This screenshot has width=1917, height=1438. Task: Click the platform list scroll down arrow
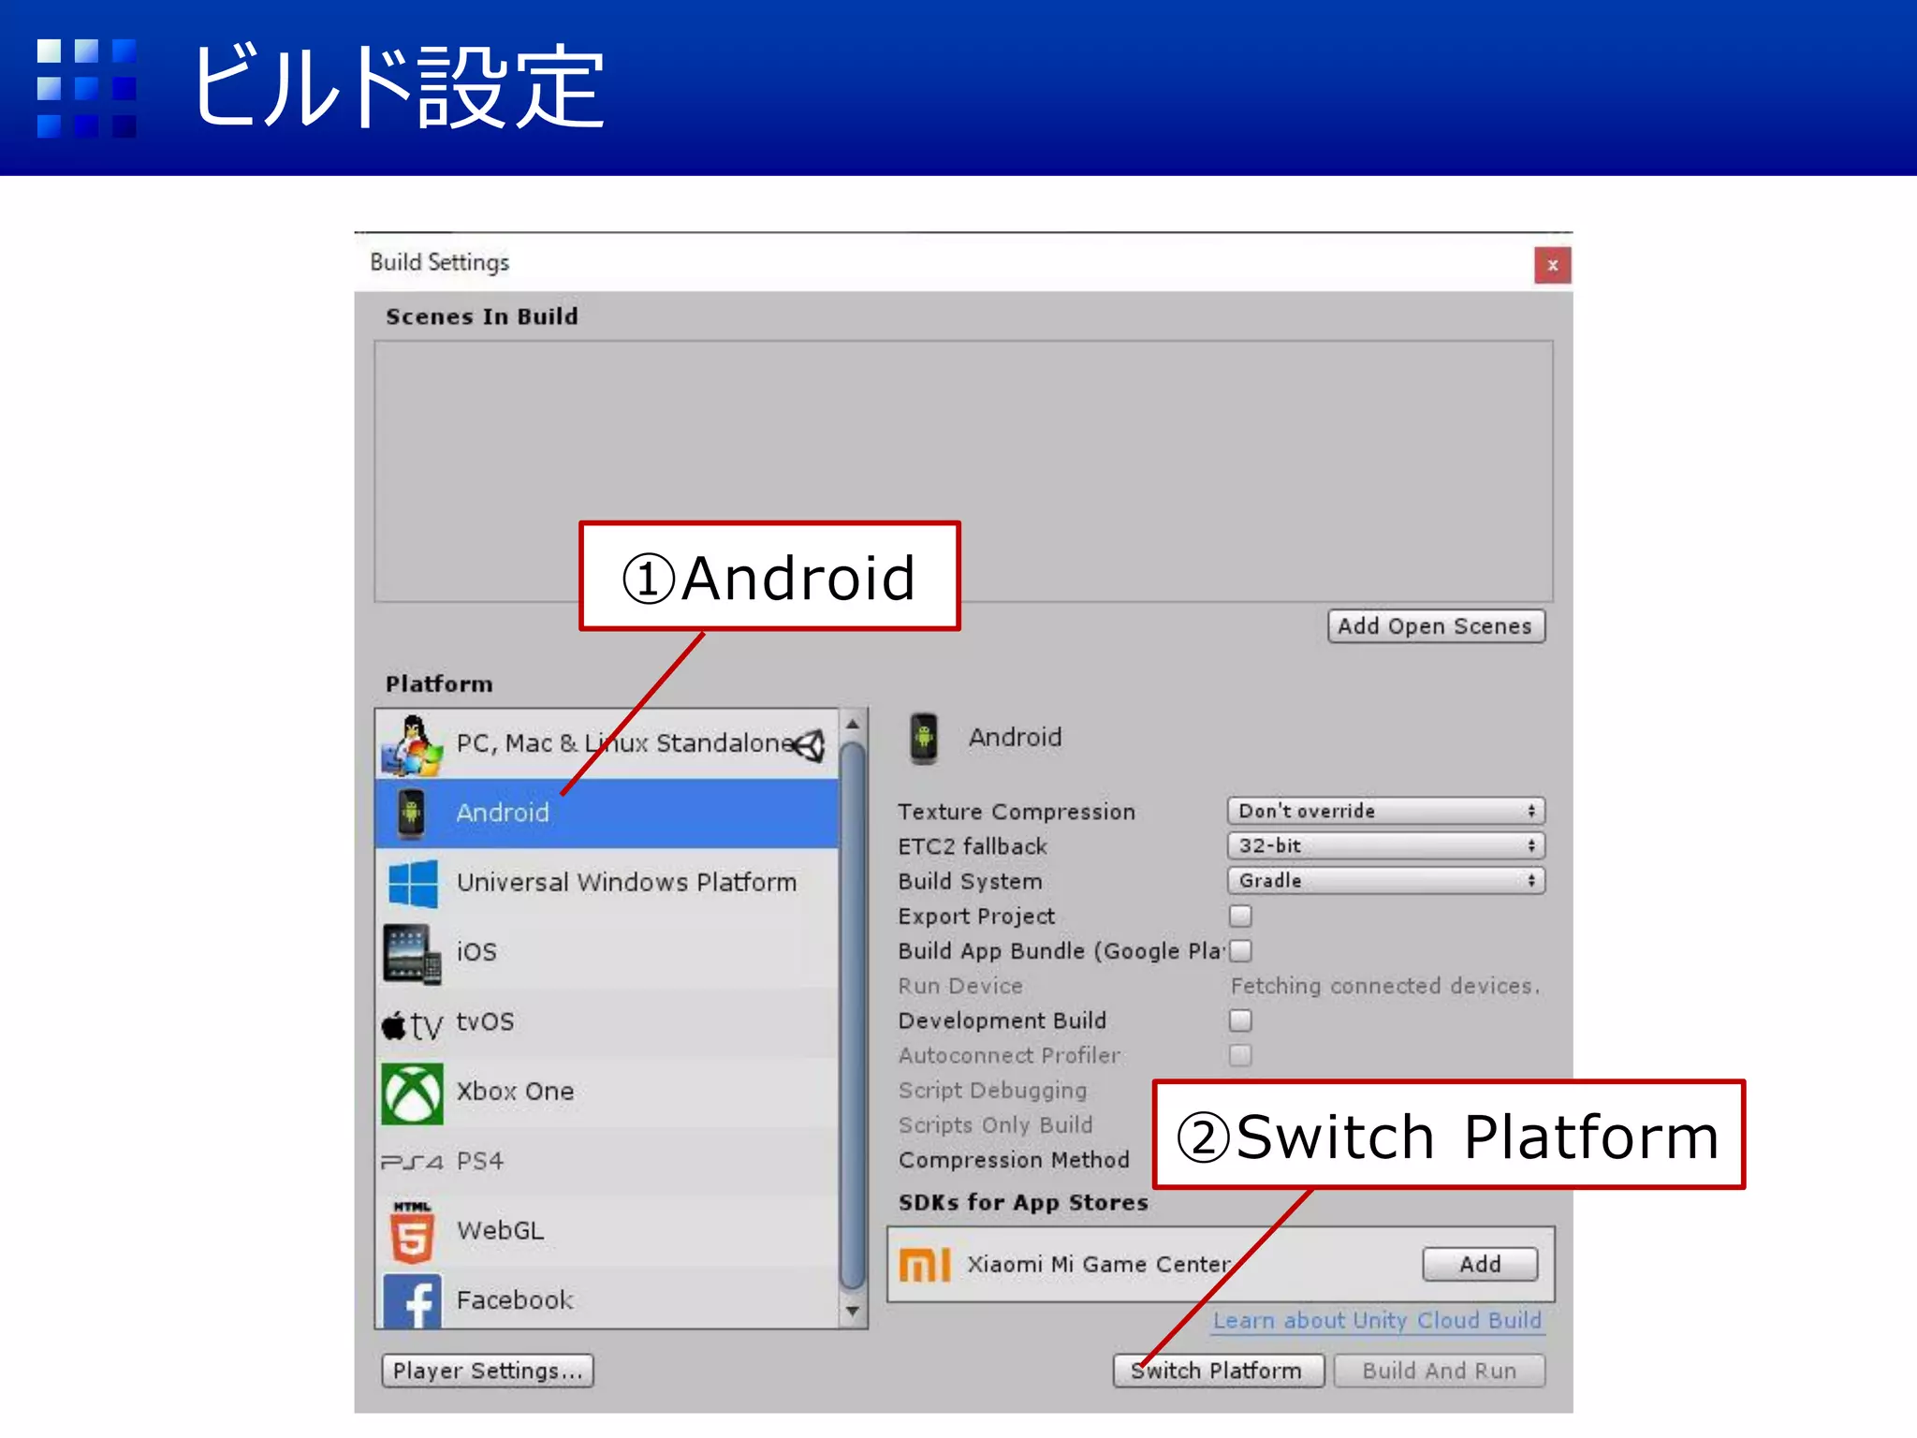click(x=853, y=1312)
